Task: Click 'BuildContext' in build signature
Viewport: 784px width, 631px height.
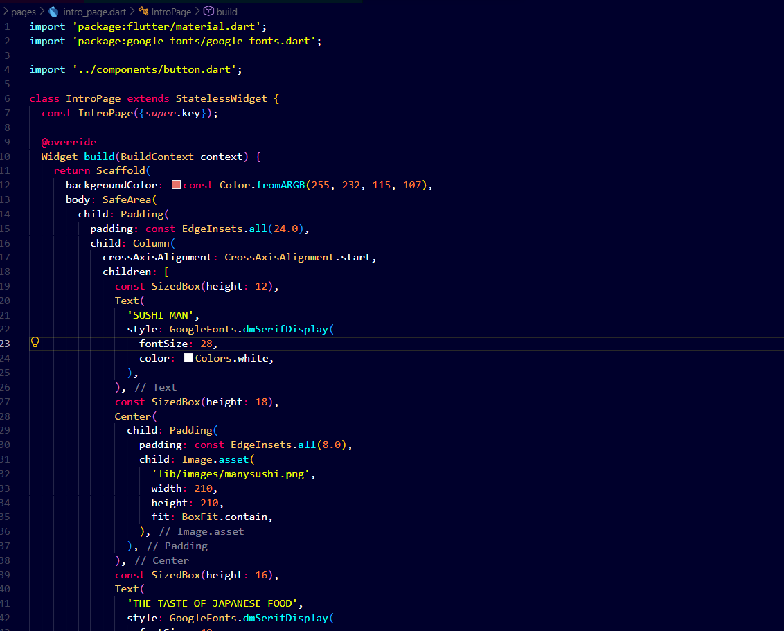Action: click(157, 157)
